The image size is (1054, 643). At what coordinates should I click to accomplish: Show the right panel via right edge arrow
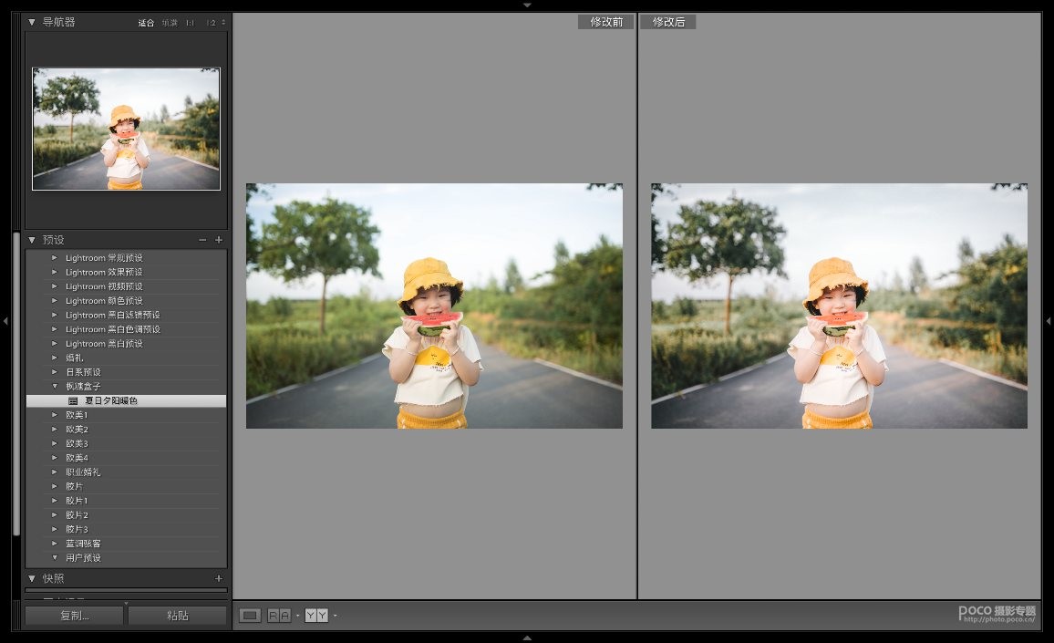1048,321
